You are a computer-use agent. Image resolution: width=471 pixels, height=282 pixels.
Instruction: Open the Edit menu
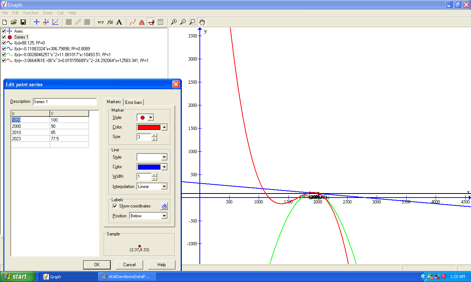tap(15, 13)
